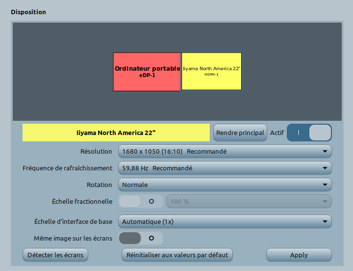Click the arrow on the Automatique (1x) dropdown
The width and height of the screenshot is (353, 271).
pyautogui.click(x=325, y=222)
